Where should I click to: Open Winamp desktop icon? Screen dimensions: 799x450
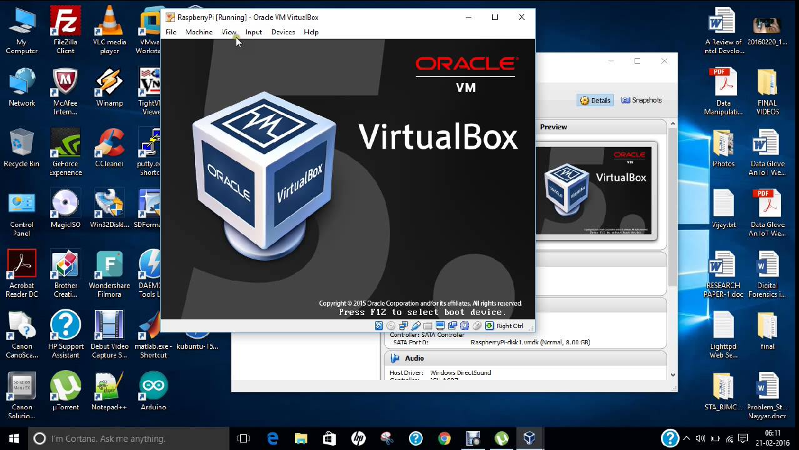pos(109,87)
